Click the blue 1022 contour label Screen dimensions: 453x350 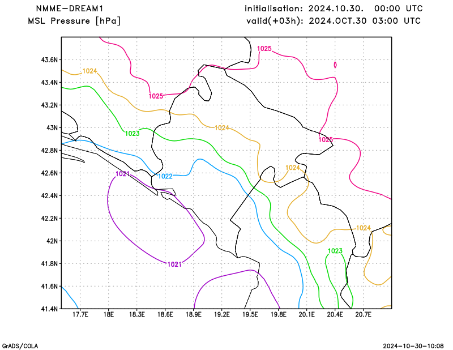[165, 176]
